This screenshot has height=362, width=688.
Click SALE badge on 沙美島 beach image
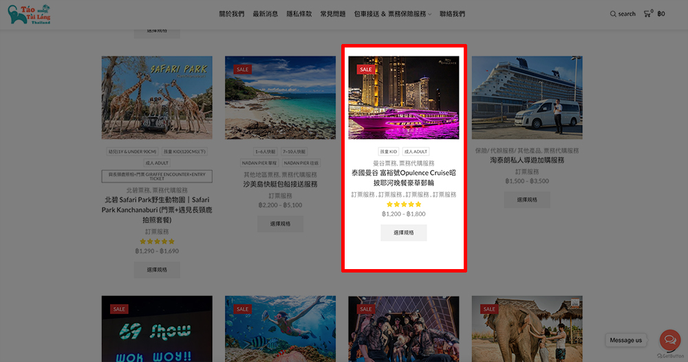(x=243, y=70)
